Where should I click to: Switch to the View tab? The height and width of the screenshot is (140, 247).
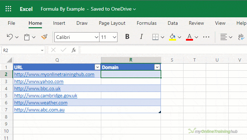(x=220, y=23)
